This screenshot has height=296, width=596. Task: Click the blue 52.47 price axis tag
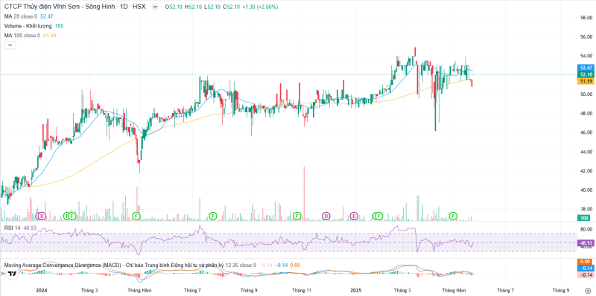click(585, 67)
